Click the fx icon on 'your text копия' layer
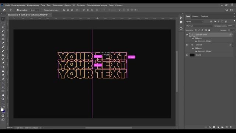 [x=230, y=35]
